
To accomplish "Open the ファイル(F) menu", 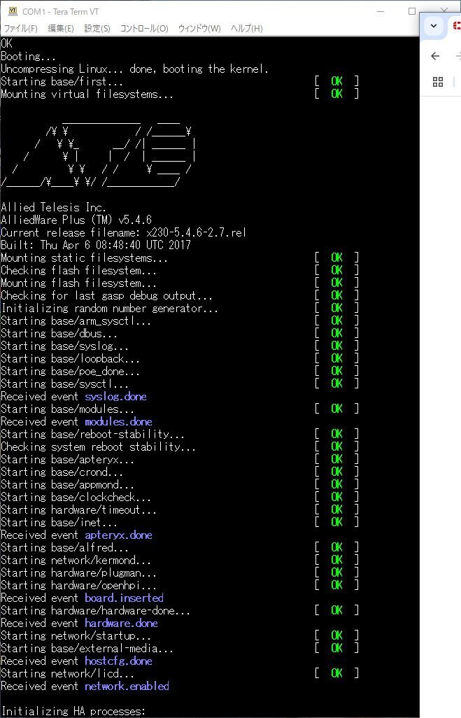I will pos(20,29).
